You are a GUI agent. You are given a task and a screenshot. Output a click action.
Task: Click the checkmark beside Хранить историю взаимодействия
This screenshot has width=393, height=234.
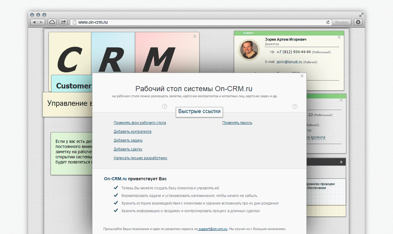[x=115, y=203]
